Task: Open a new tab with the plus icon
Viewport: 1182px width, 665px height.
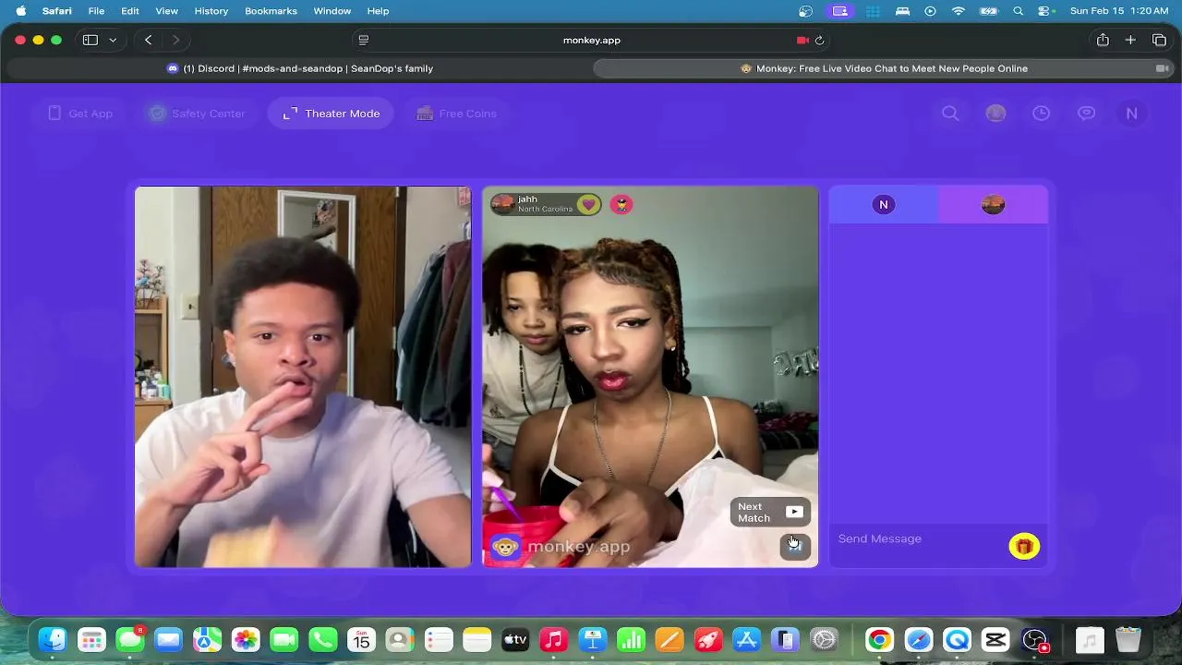Action: [1130, 41]
